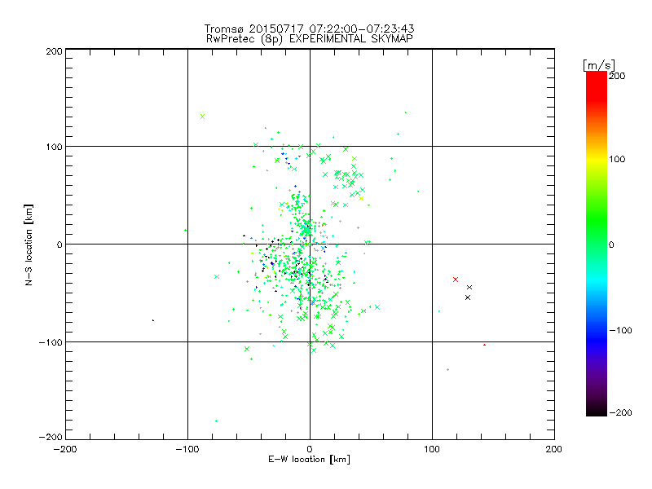Image resolution: width=652 pixels, height=489 pixels.
Task: Click the red X marker east of center
Action: [456, 280]
